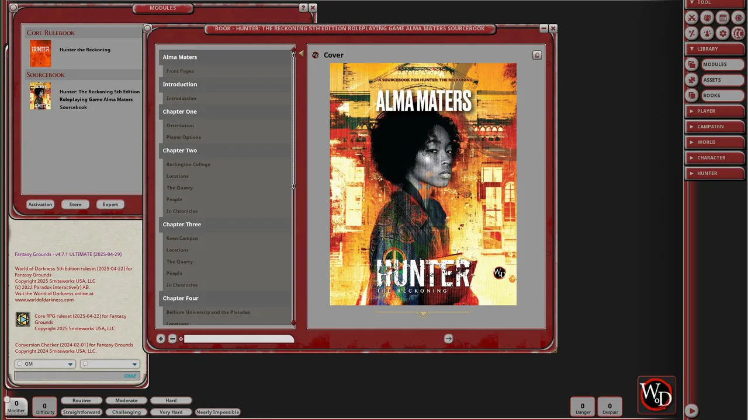Image resolution: width=748 pixels, height=420 pixels.
Task: Open the options gear tool icon
Action: [x=723, y=33]
